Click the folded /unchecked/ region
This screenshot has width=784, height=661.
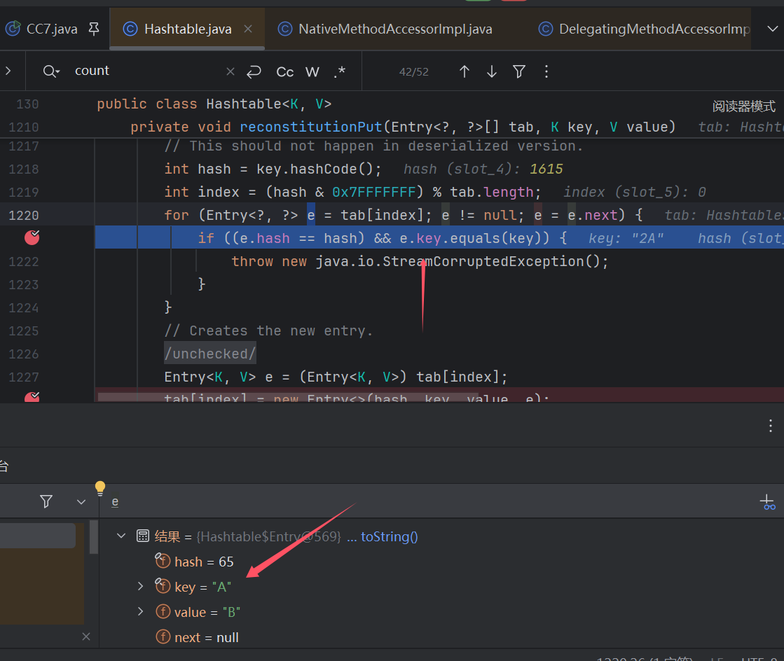210,354
